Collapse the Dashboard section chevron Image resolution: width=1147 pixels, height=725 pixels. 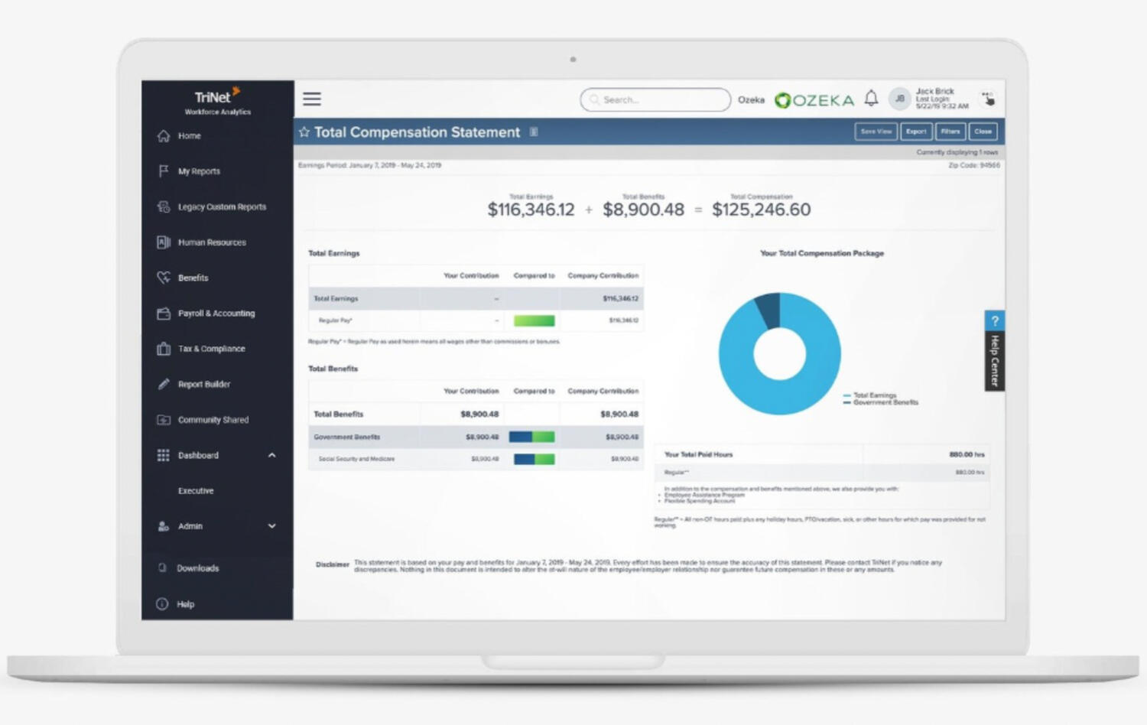tap(271, 455)
